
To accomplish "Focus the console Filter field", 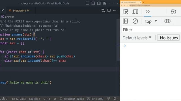I will [x=151, y=30].
